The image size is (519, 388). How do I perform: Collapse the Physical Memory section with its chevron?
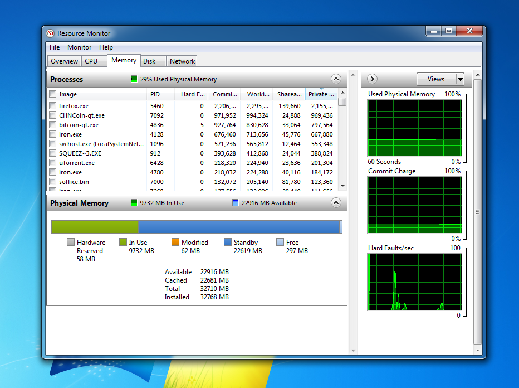336,203
